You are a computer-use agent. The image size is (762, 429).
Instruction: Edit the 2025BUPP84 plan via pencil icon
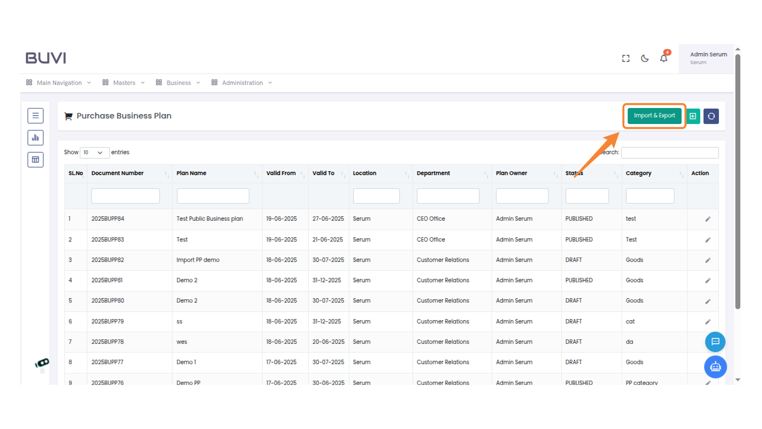[708, 219]
